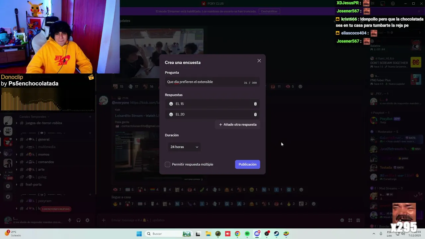
Task: Click the Discord taskbar icon
Action: (x=257, y=234)
